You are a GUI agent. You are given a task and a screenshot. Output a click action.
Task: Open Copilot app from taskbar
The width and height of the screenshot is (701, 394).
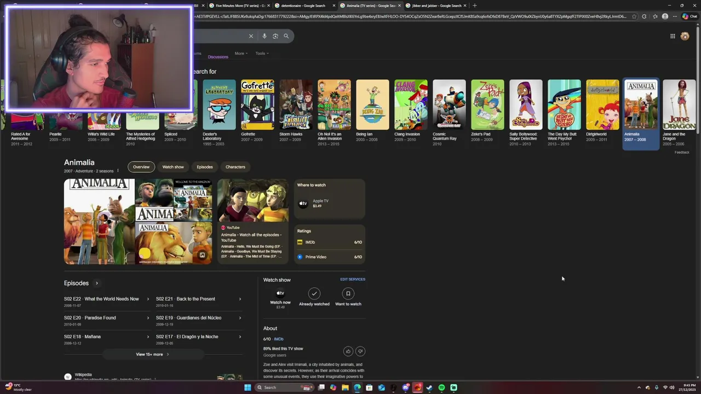click(x=333, y=387)
